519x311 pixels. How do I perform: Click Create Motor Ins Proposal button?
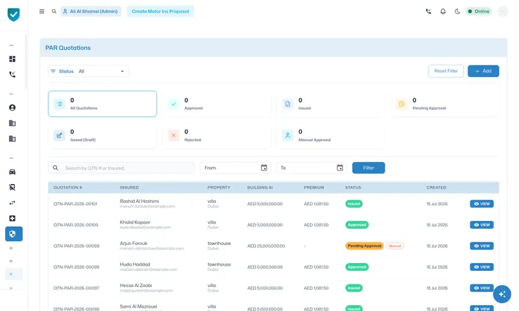pos(160,11)
